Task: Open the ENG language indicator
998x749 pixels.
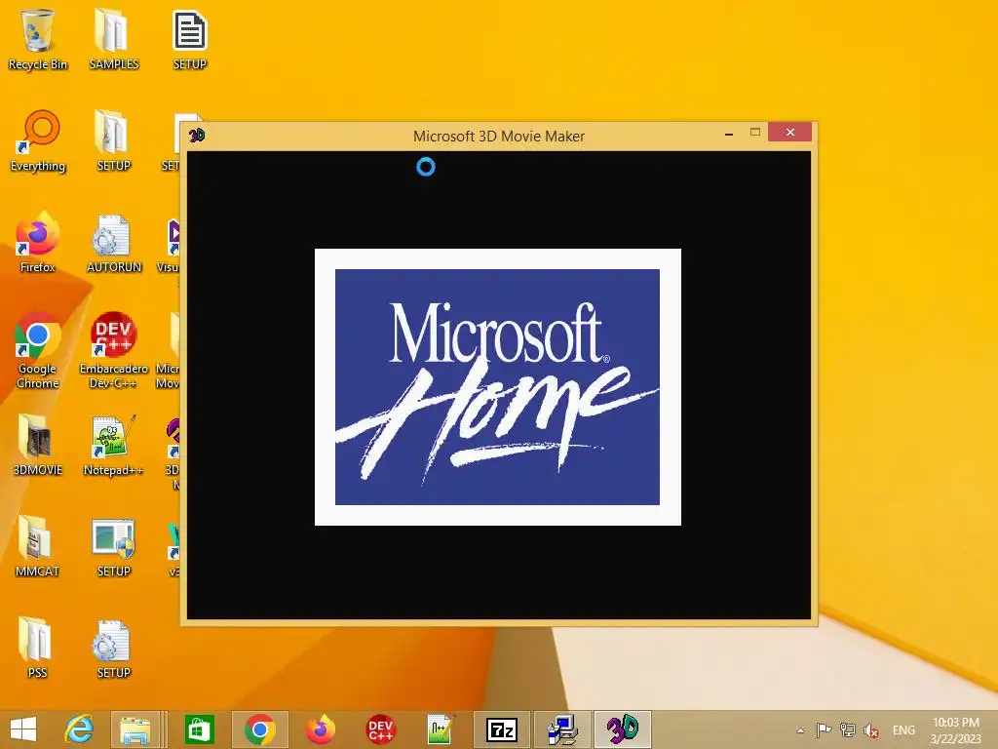Action: [x=903, y=729]
